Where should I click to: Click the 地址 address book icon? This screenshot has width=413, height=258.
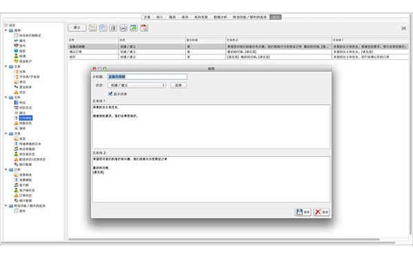16,103
